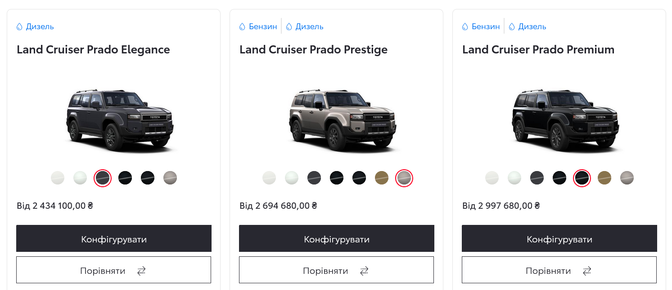Click the swap arrows icon on Premium compare button
The width and height of the screenshot is (672, 290).
(x=586, y=271)
